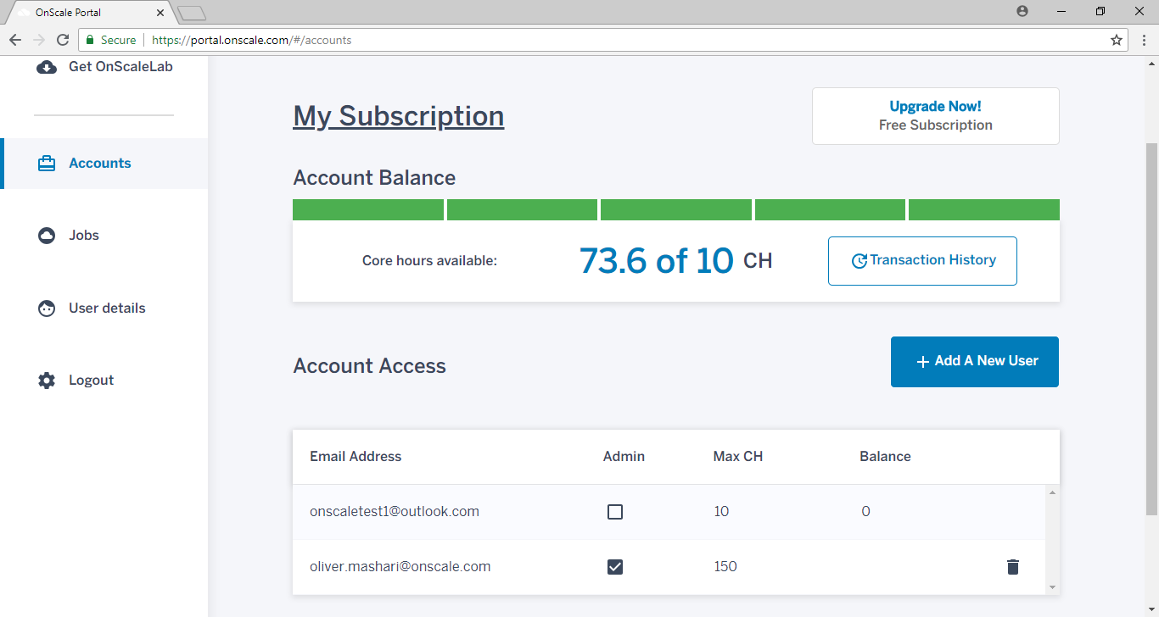Viewport: 1159px width, 617px height.
Task: Click browser forward arrow
Action: pos(39,40)
